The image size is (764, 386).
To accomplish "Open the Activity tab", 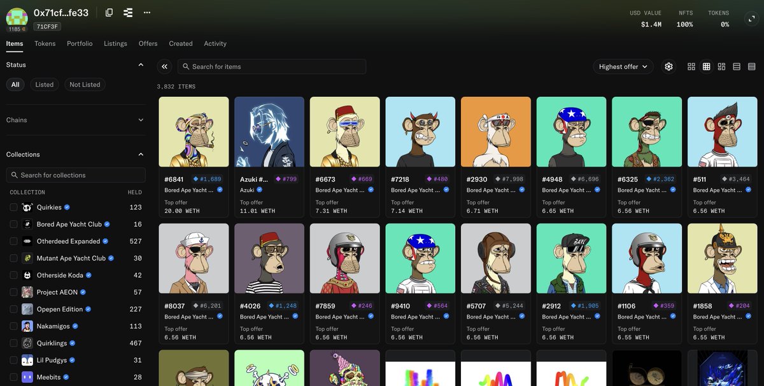I will (215, 43).
